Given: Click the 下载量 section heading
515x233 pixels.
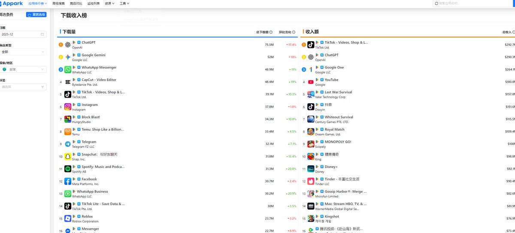Looking at the screenshot, I should click(69, 32).
